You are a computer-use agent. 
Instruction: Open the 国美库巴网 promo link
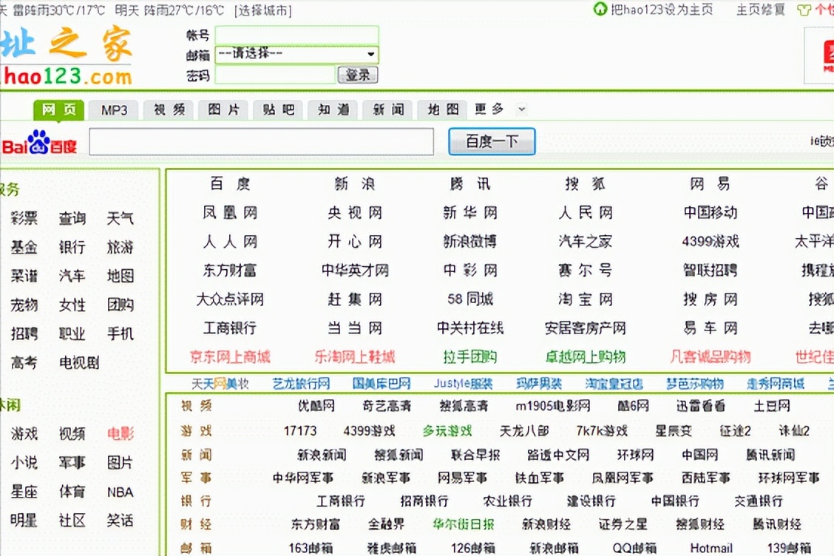point(382,383)
